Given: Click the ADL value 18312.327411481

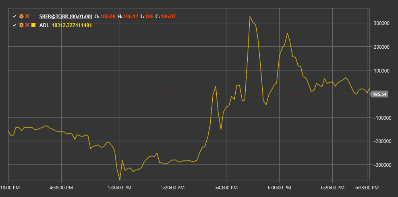Looking at the screenshot, I should coord(72,25).
